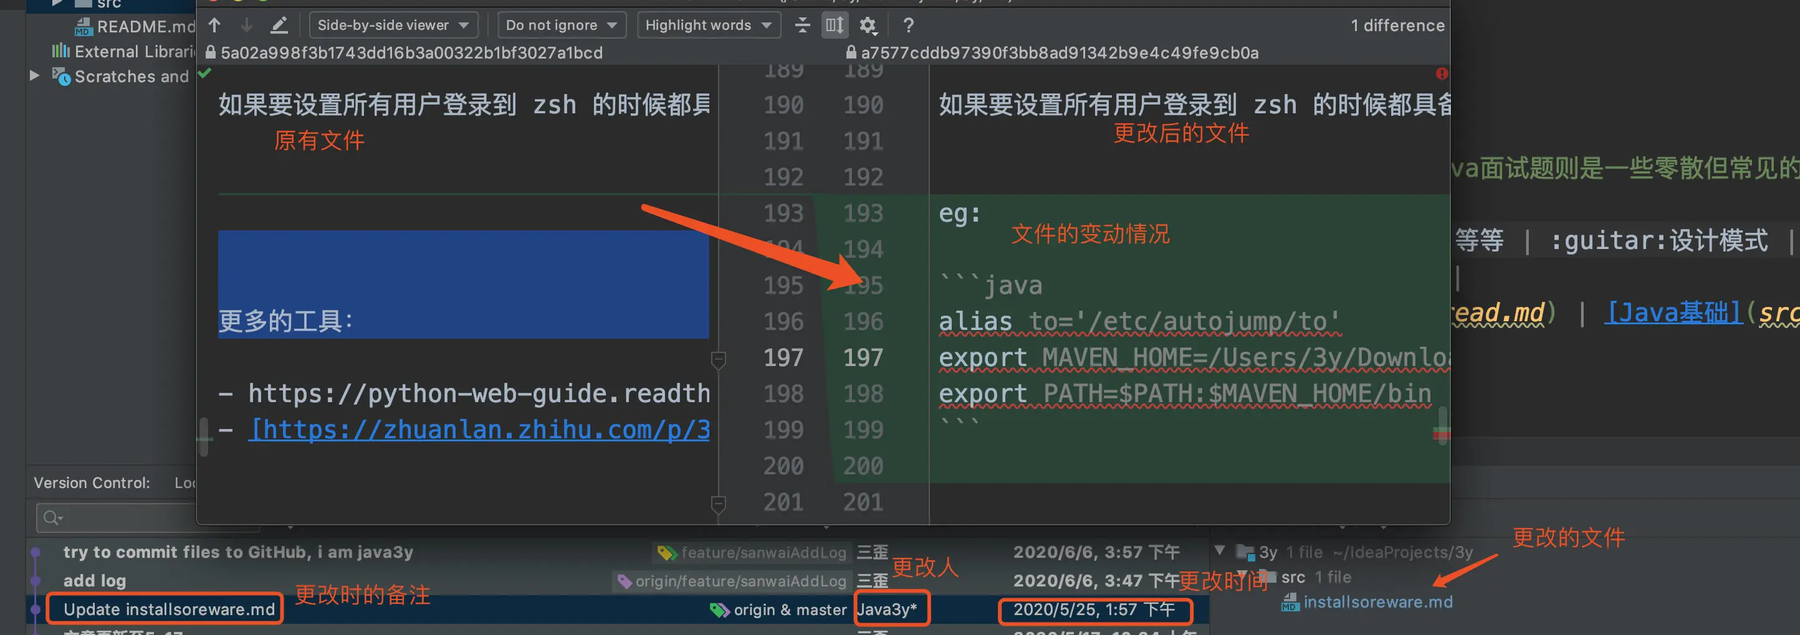The width and height of the screenshot is (1800, 635).
Task: Select commit 'Update installsoreware.md'
Action: pos(169,609)
